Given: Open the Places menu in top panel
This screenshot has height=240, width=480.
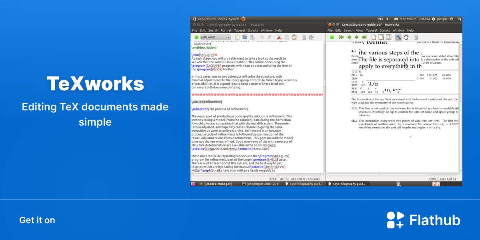Looking at the screenshot, I should point(222,19).
